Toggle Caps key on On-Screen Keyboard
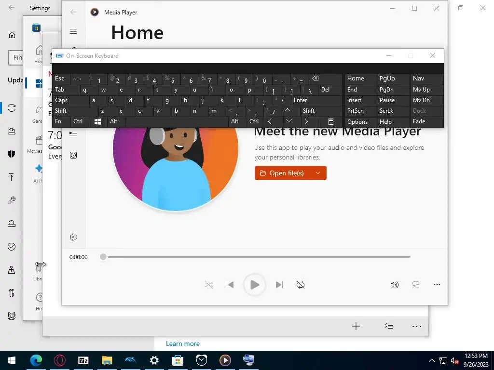 pos(70,100)
